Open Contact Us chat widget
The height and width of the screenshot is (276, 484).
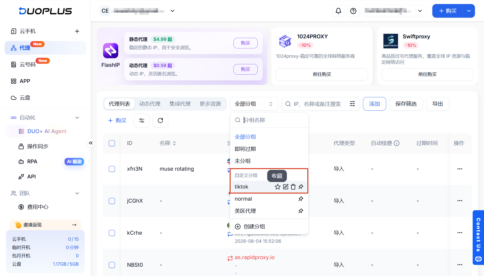478,238
